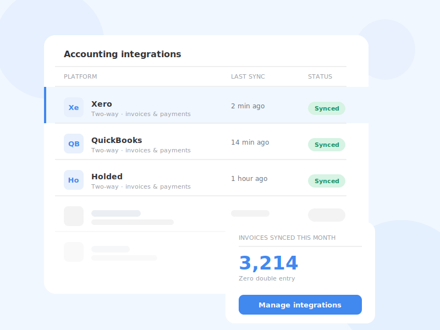Click the STATUS column header

coord(320,76)
